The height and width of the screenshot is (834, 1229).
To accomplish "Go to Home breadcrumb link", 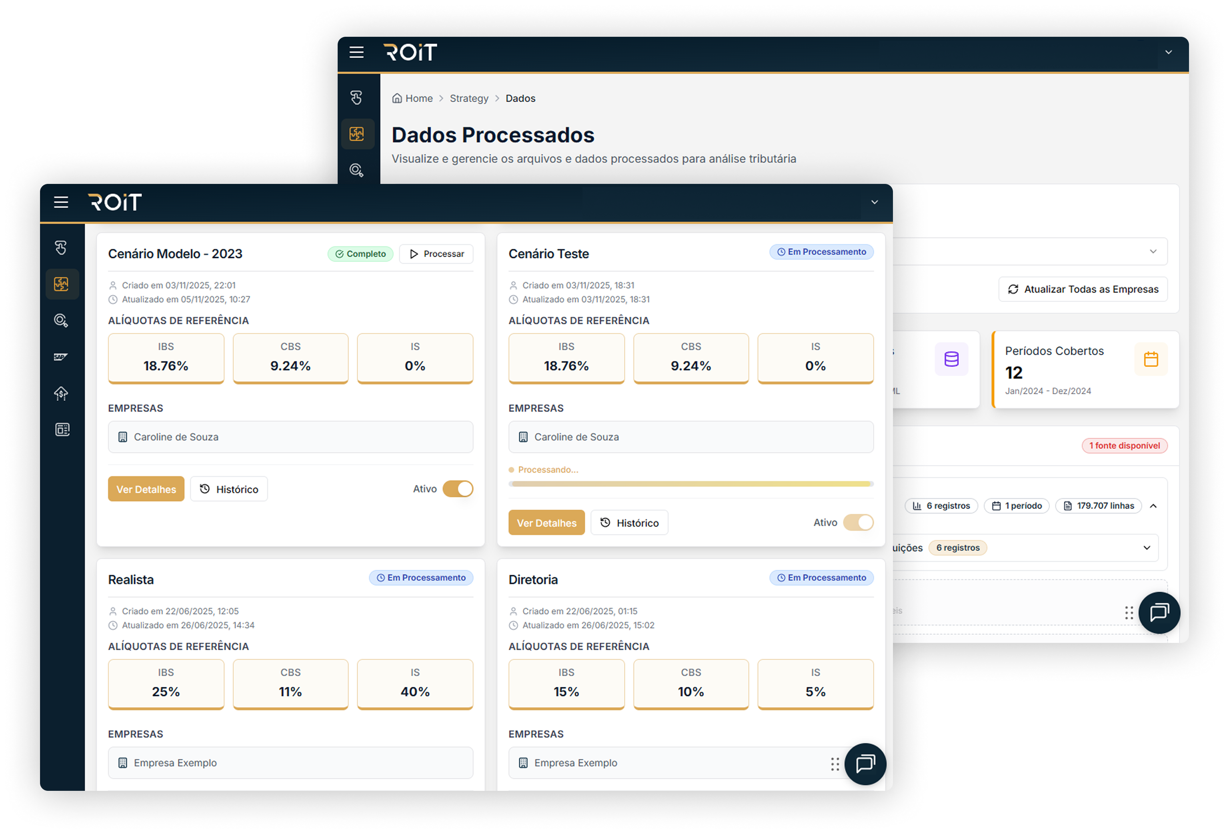I will 418,98.
